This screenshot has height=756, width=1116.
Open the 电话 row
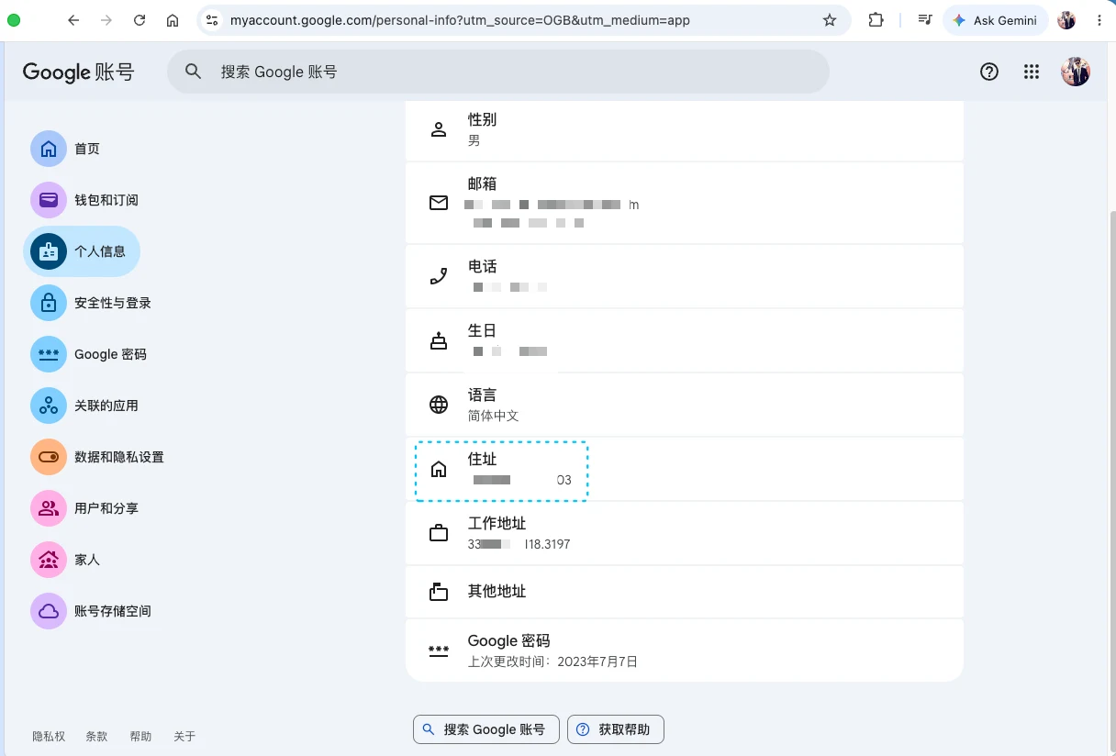point(685,276)
